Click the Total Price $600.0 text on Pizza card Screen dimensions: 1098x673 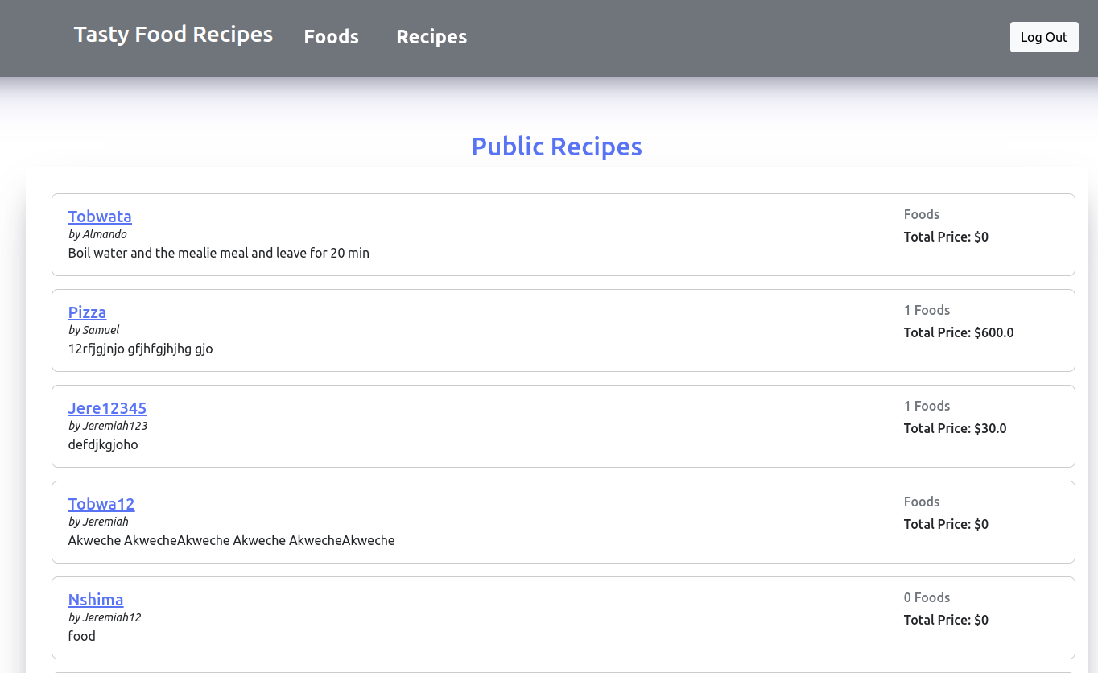pyautogui.click(x=958, y=332)
